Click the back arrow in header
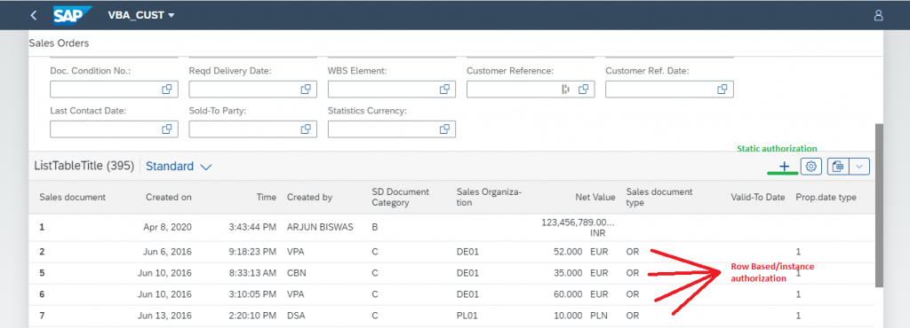This screenshot has height=328, width=910. (x=33, y=16)
